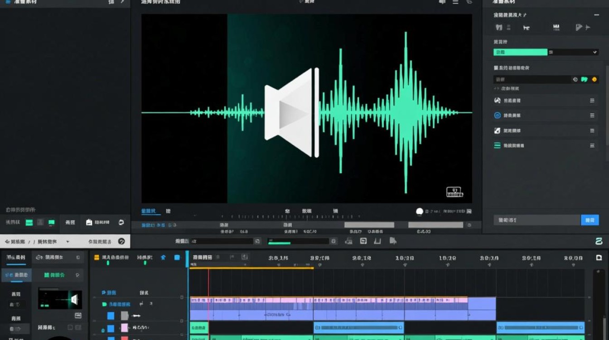Click the back arrow in light breadcrumb bar
609x340 pixels.
pyautogui.click(x=8, y=242)
